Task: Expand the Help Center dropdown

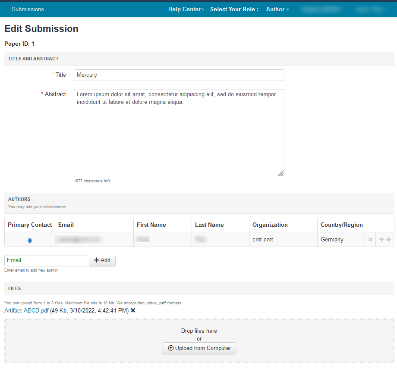Action: point(186,9)
